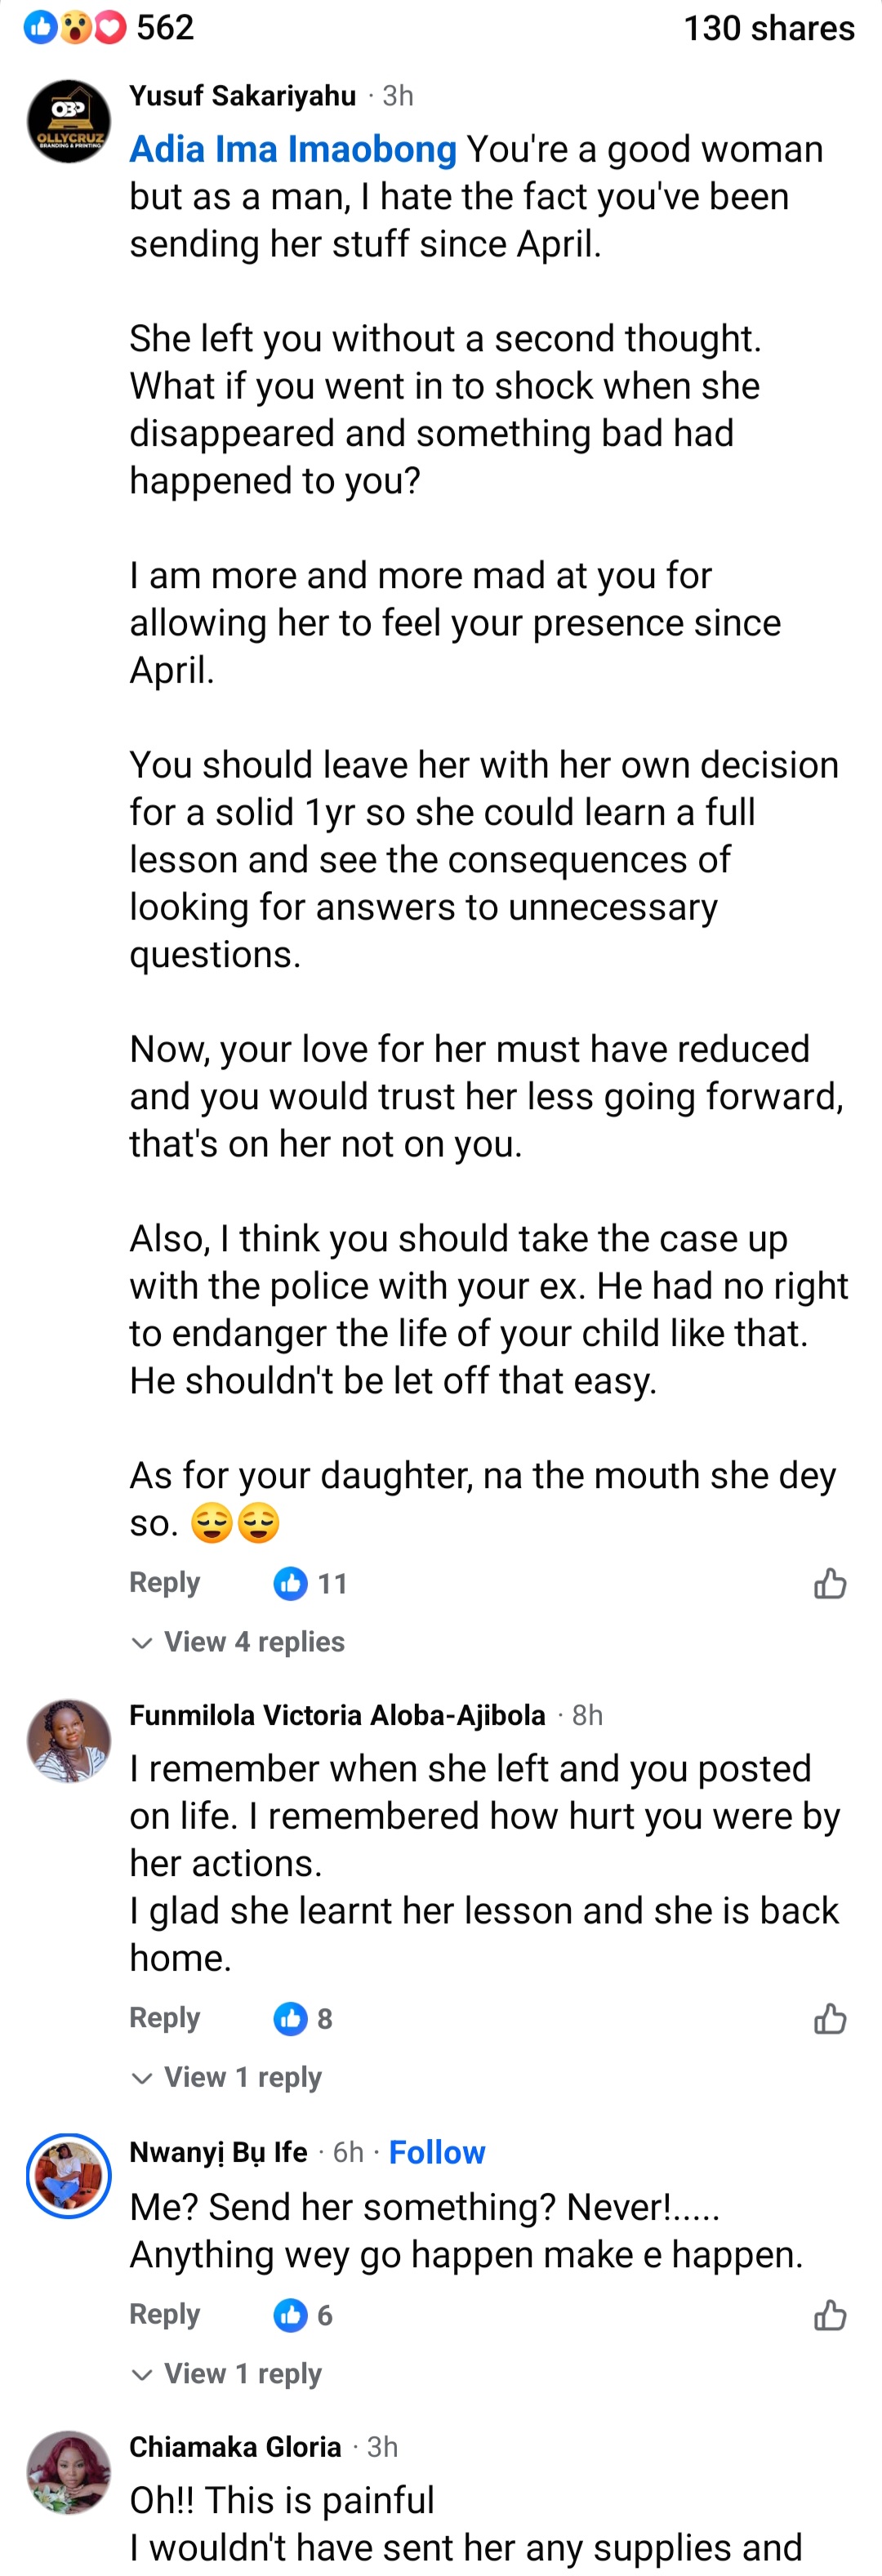Like Nwanyị Bụ Ife's comment
The image size is (882, 2576).
pyautogui.click(x=829, y=2314)
